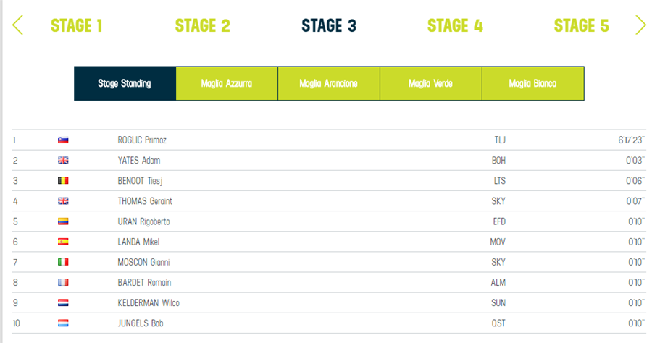
Task: Click the Luxembourg flag beside Jungels
Action: (63, 323)
